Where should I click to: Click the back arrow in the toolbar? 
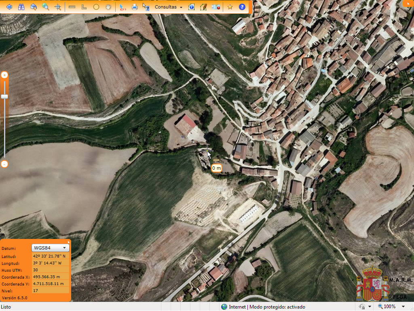8,7
